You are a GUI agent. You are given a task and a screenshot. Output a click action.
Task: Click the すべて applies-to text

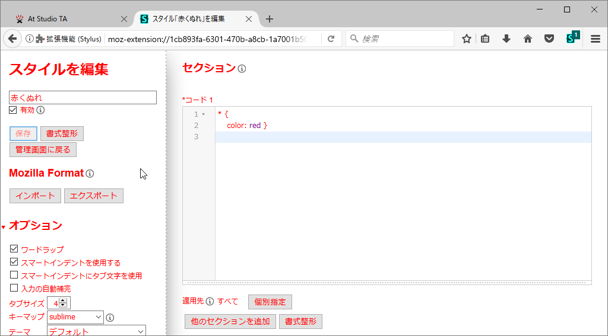click(227, 301)
